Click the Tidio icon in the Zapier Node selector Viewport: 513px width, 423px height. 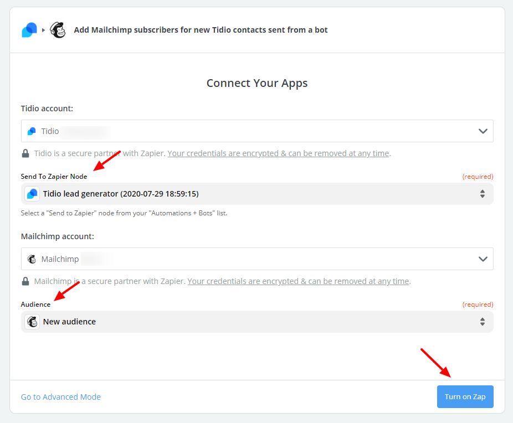click(32, 194)
